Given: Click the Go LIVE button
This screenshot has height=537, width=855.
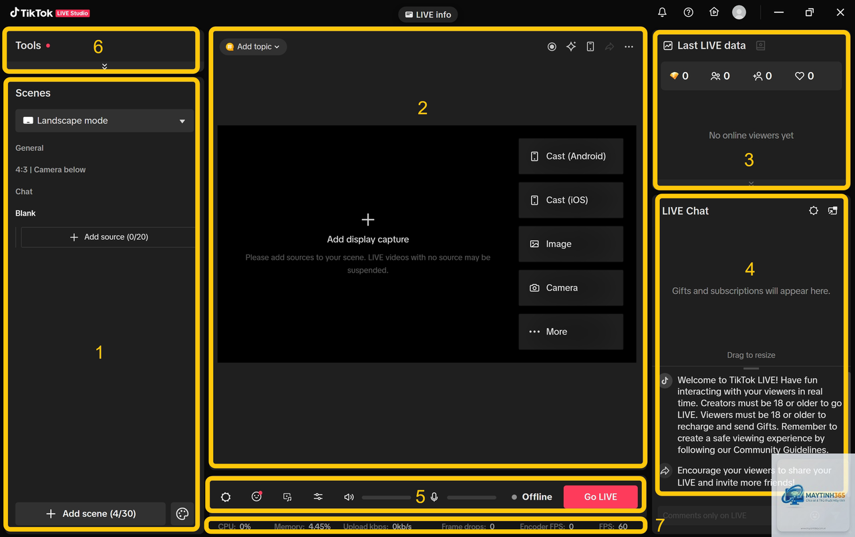Looking at the screenshot, I should [x=601, y=497].
